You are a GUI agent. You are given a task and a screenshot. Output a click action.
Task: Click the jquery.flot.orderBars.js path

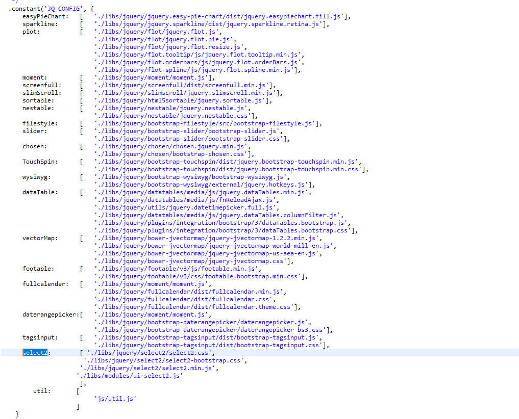pos(197,62)
